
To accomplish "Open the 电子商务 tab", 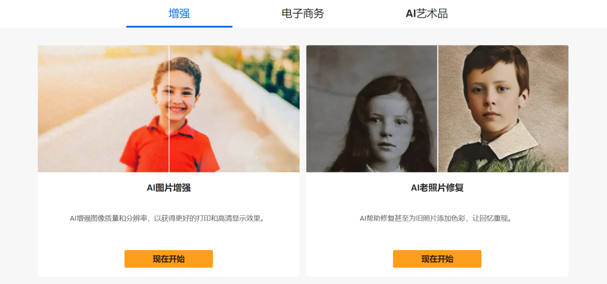I will (x=303, y=13).
